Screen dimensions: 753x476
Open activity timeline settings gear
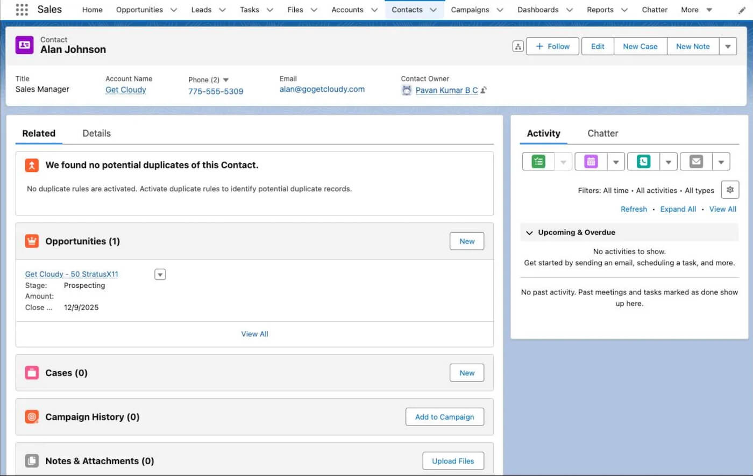pyautogui.click(x=730, y=190)
